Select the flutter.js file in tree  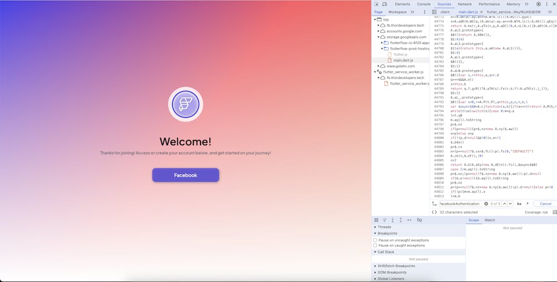[400, 55]
